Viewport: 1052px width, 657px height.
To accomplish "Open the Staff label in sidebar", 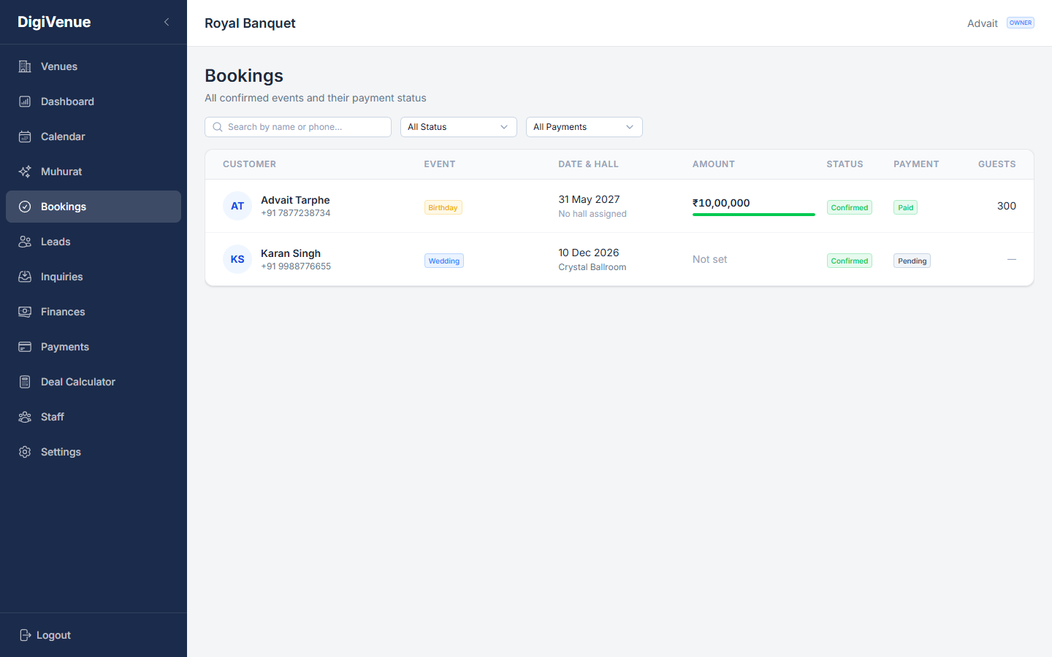I will (x=53, y=417).
